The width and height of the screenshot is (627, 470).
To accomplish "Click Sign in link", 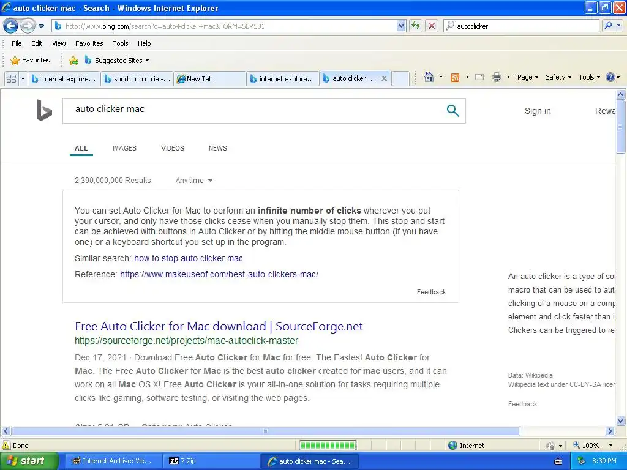I will tap(538, 111).
